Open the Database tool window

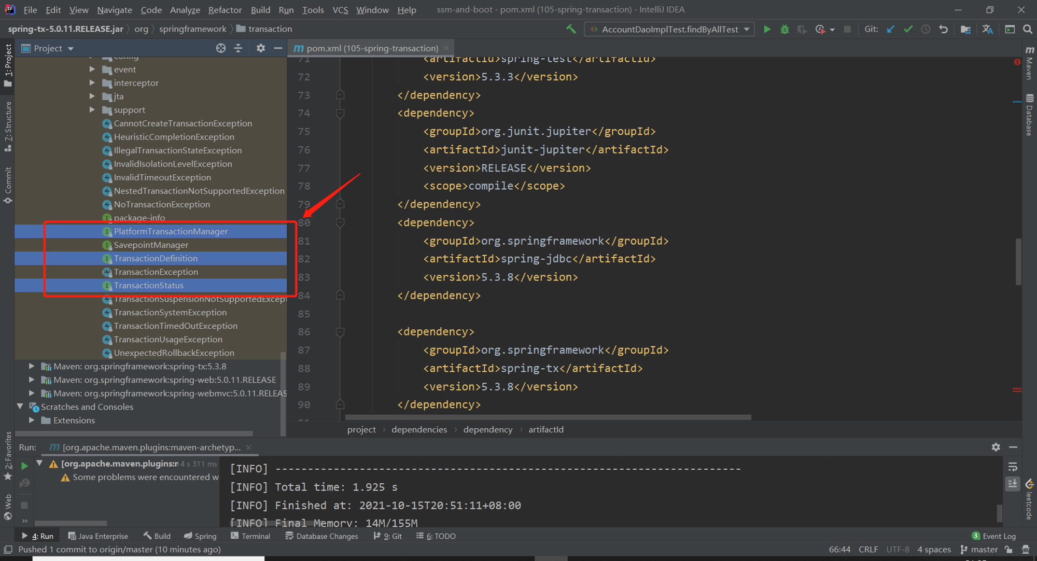1030,115
